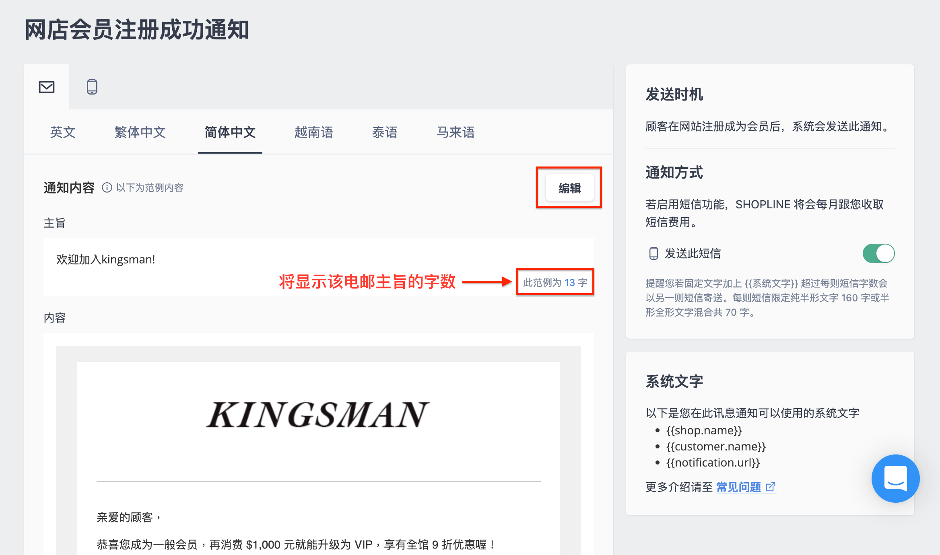The image size is (940, 555).
Task: Click the 内容 label
Action: (x=54, y=318)
